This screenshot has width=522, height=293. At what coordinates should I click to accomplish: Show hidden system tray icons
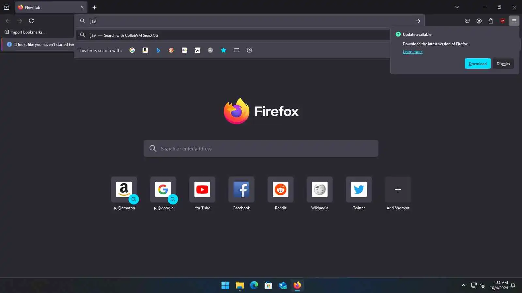click(463, 285)
